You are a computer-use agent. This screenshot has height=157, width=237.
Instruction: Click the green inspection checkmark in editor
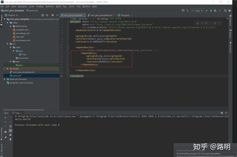tap(227, 18)
